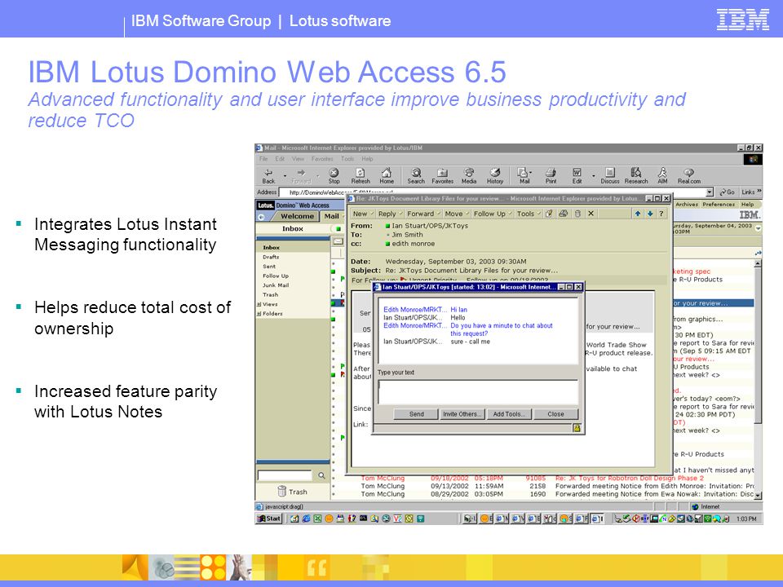Click the Real.com icon in browser toolbar

pos(689,176)
